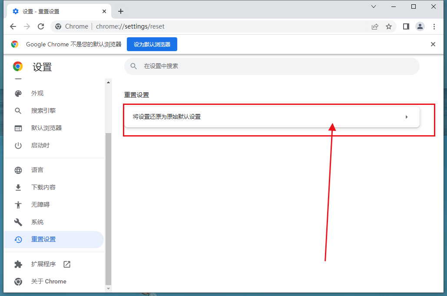Image resolution: width=447 pixels, height=296 pixels.
Task: Expand arrow on restore defaults row
Action: [x=407, y=117]
